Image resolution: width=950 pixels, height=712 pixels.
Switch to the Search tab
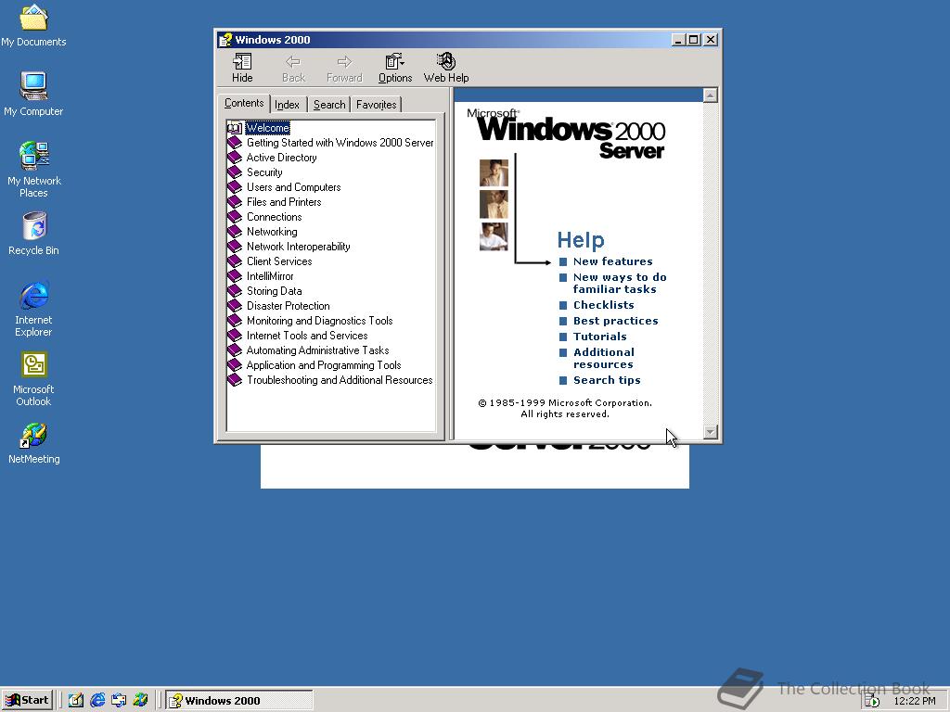[329, 105]
